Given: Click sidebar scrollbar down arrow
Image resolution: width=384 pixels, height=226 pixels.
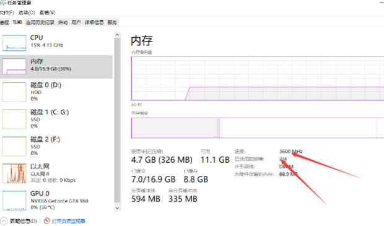Looking at the screenshot, I should tap(117, 208).
